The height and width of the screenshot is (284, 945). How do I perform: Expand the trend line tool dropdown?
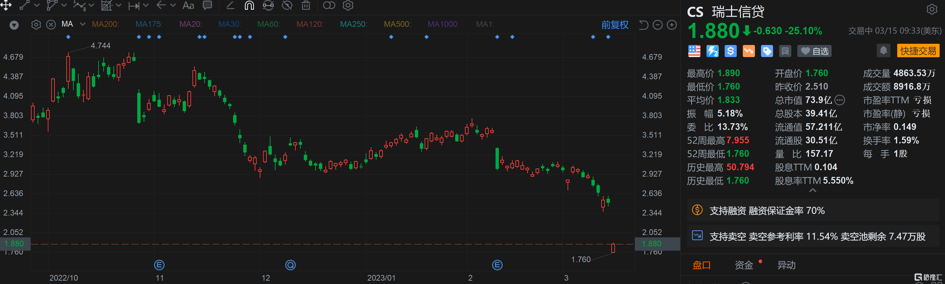click(x=36, y=5)
